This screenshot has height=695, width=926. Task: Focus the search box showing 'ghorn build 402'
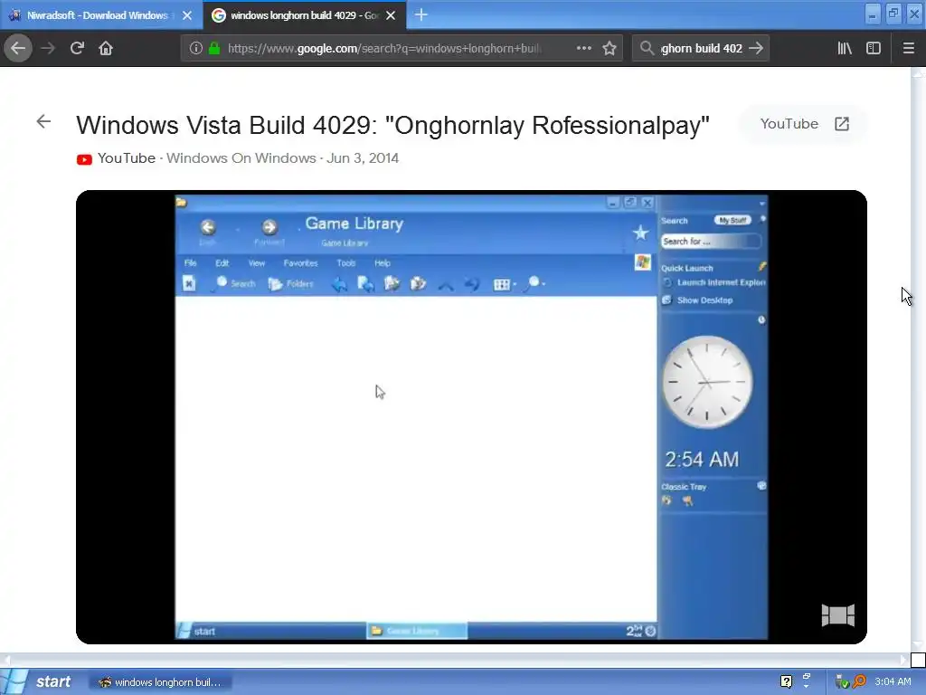coord(701,49)
